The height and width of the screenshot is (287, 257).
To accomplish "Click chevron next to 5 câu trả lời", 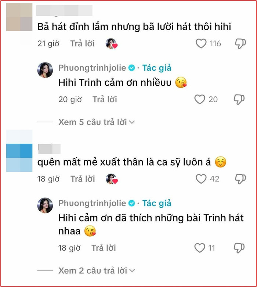I will tap(132, 122).
